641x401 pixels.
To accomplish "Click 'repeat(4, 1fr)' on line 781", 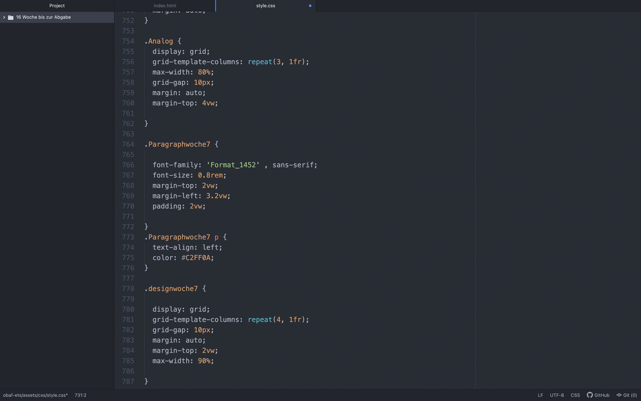I will (276, 320).
